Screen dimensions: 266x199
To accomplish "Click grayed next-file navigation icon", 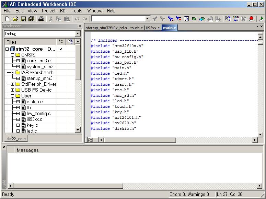I will pyautogui.click(x=218, y=19).
